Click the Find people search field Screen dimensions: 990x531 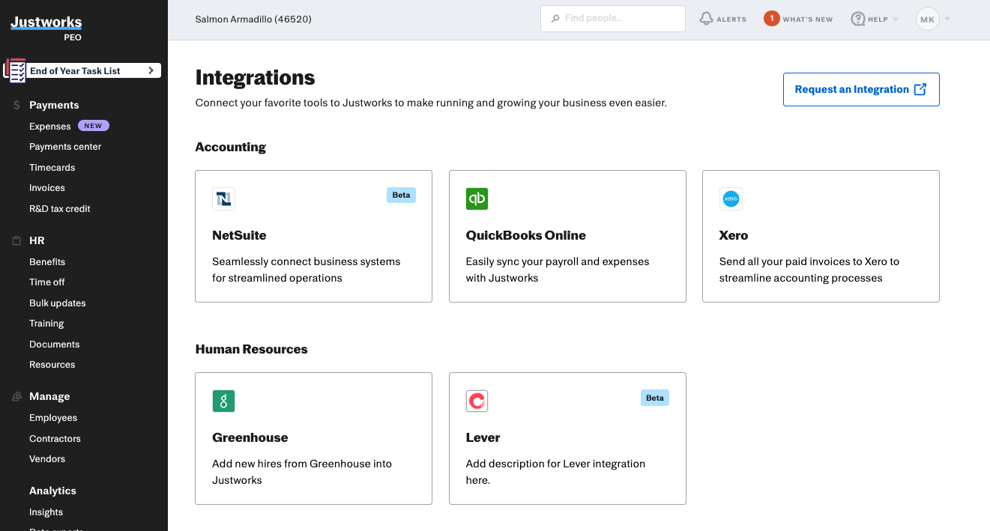point(613,19)
